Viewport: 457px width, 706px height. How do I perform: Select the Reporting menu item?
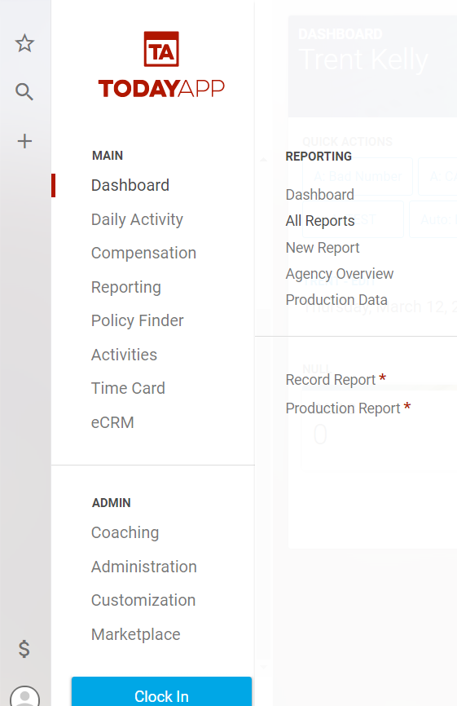(126, 287)
